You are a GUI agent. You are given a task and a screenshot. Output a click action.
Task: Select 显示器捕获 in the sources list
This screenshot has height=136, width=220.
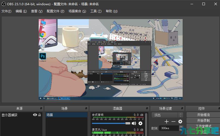tap(21, 115)
